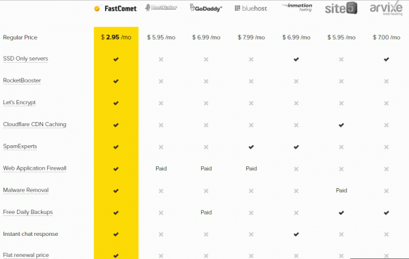Click site5's Paid Malware Removal cell

342,190
